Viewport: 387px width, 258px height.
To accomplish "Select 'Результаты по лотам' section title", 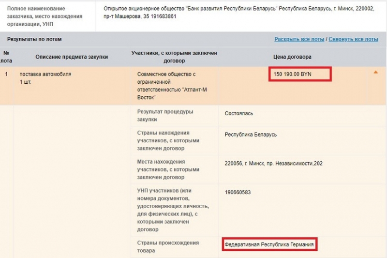I will (x=34, y=39).
